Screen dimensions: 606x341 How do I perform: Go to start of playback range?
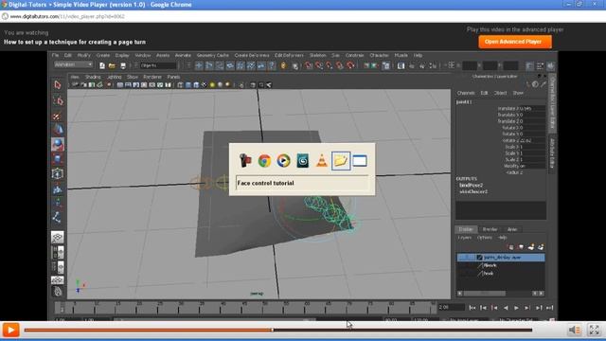472,308
